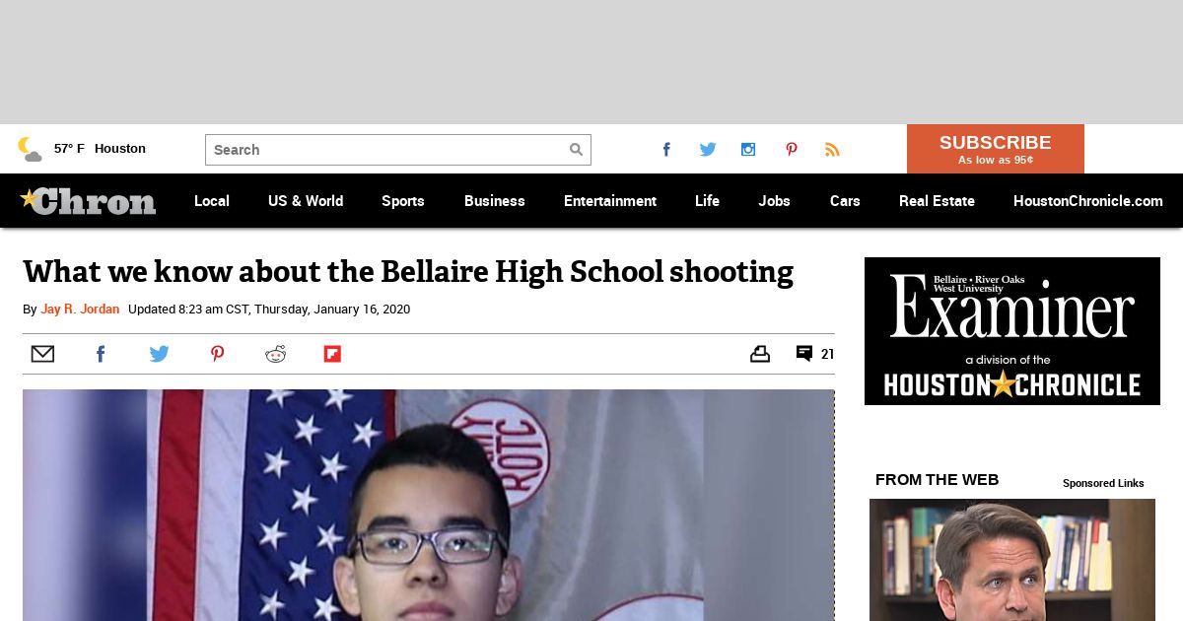Click the Subscribe button

(x=995, y=149)
